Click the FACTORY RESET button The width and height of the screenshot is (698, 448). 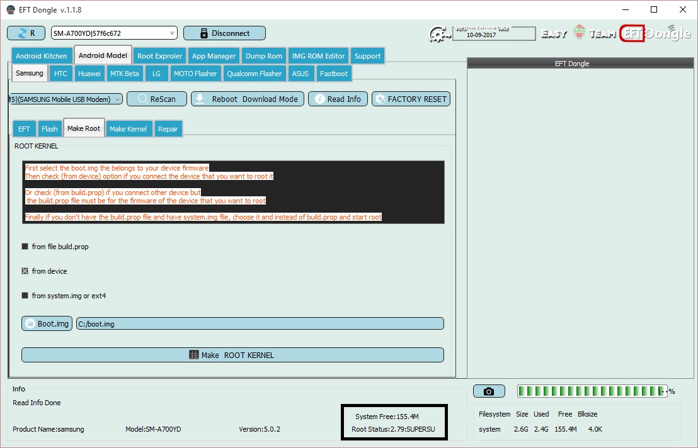coord(411,99)
